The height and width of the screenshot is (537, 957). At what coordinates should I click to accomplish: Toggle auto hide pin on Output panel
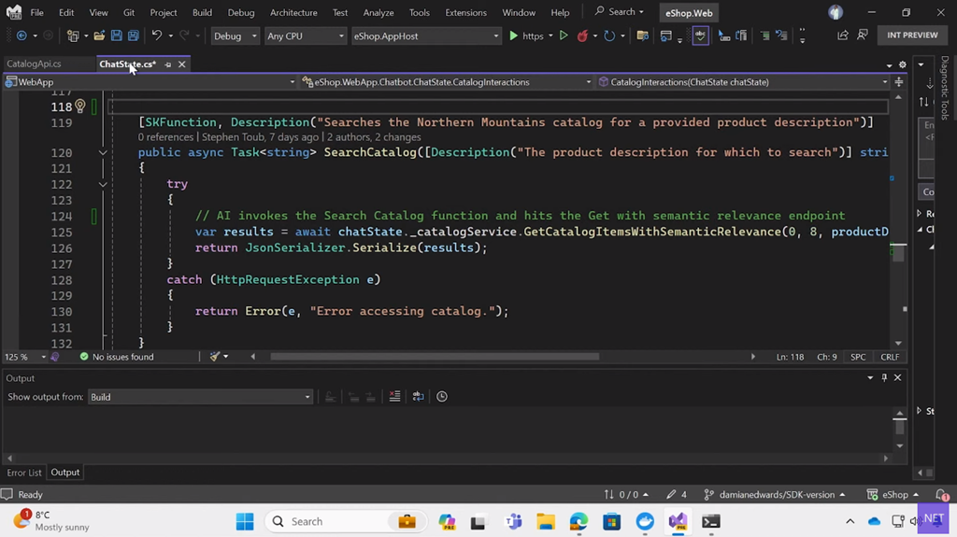click(884, 378)
